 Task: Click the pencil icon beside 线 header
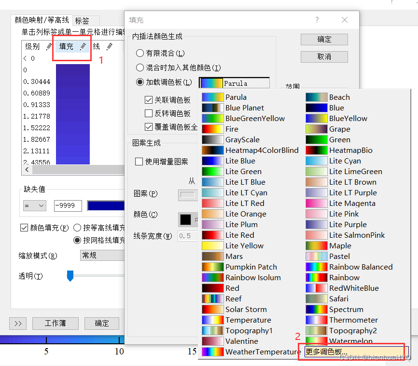110,46
